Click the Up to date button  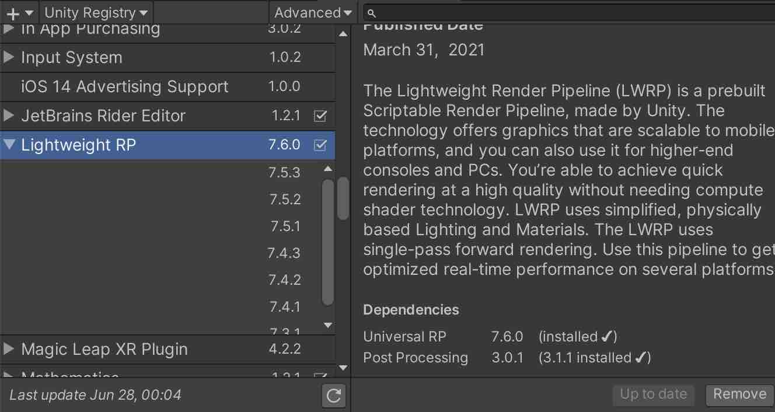pyautogui.click(x=653, y=394)
